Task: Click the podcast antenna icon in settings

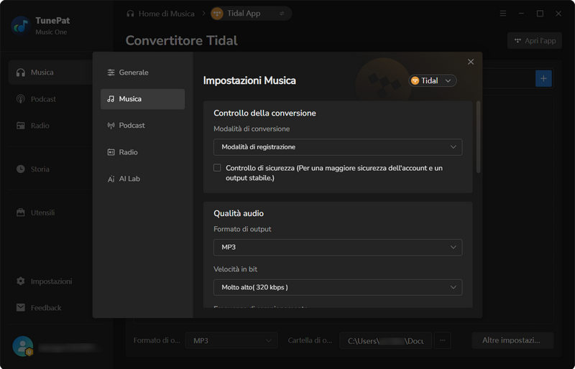Action: [111, 126]
